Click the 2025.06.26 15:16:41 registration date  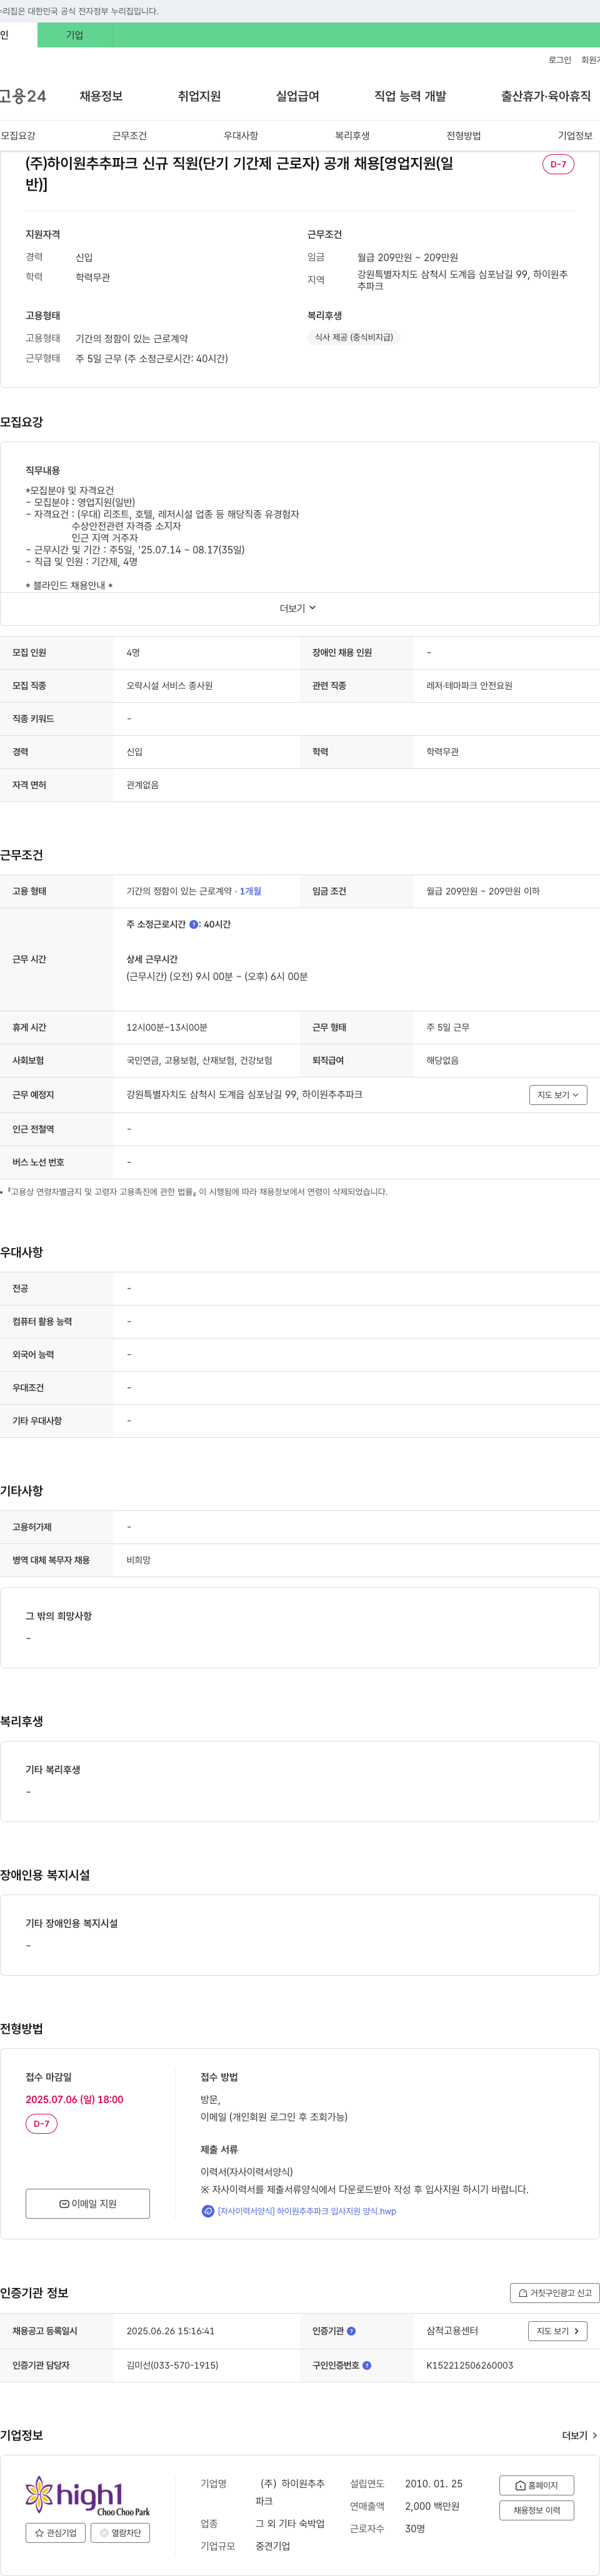click(x=170, y=2331)
